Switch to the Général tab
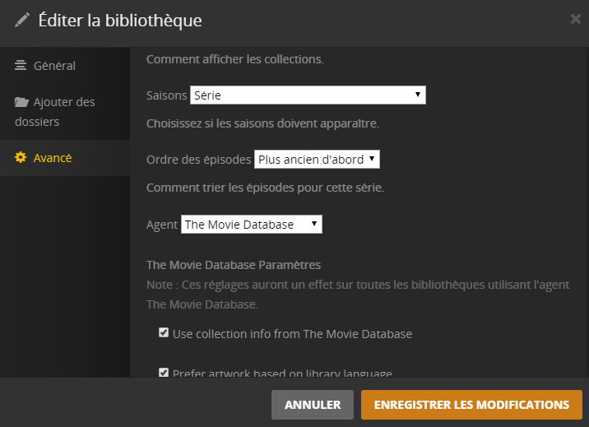The width and height of the screenshot is (589, 427). point(54,66)
